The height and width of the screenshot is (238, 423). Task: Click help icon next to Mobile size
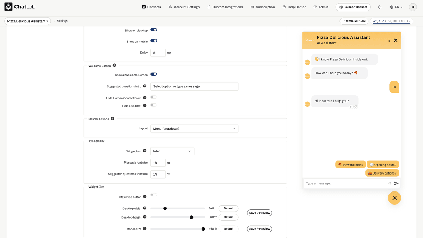click(x=145, y=229)
